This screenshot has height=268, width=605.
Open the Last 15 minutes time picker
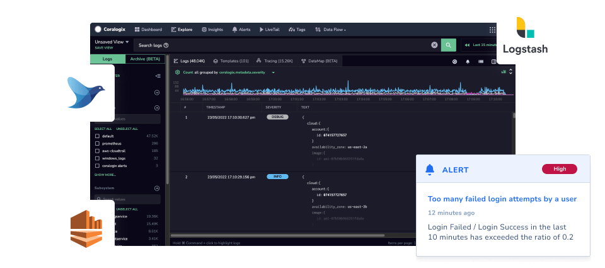(480, 45)
